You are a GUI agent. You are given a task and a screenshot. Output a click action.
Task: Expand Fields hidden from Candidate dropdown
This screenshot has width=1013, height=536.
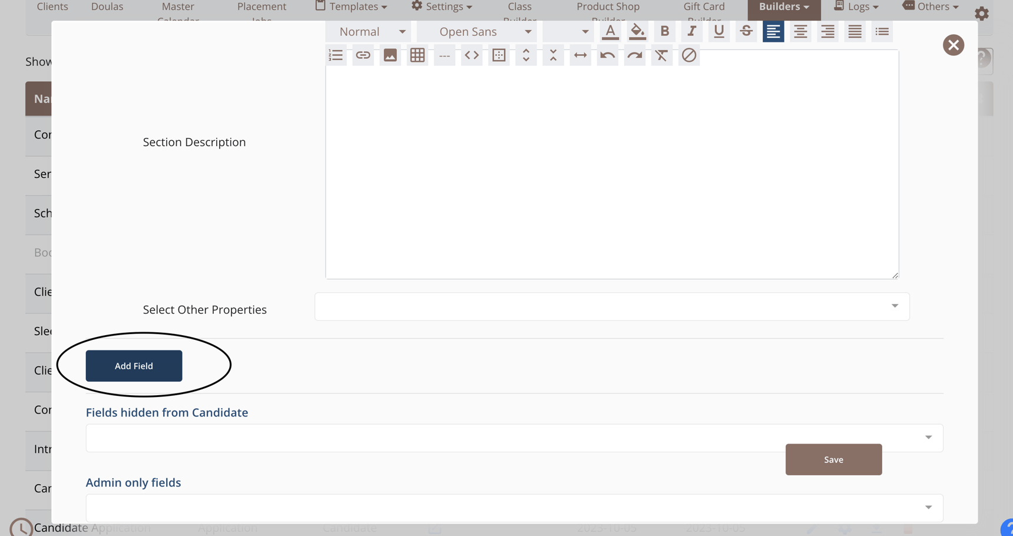tap(514, 438)
